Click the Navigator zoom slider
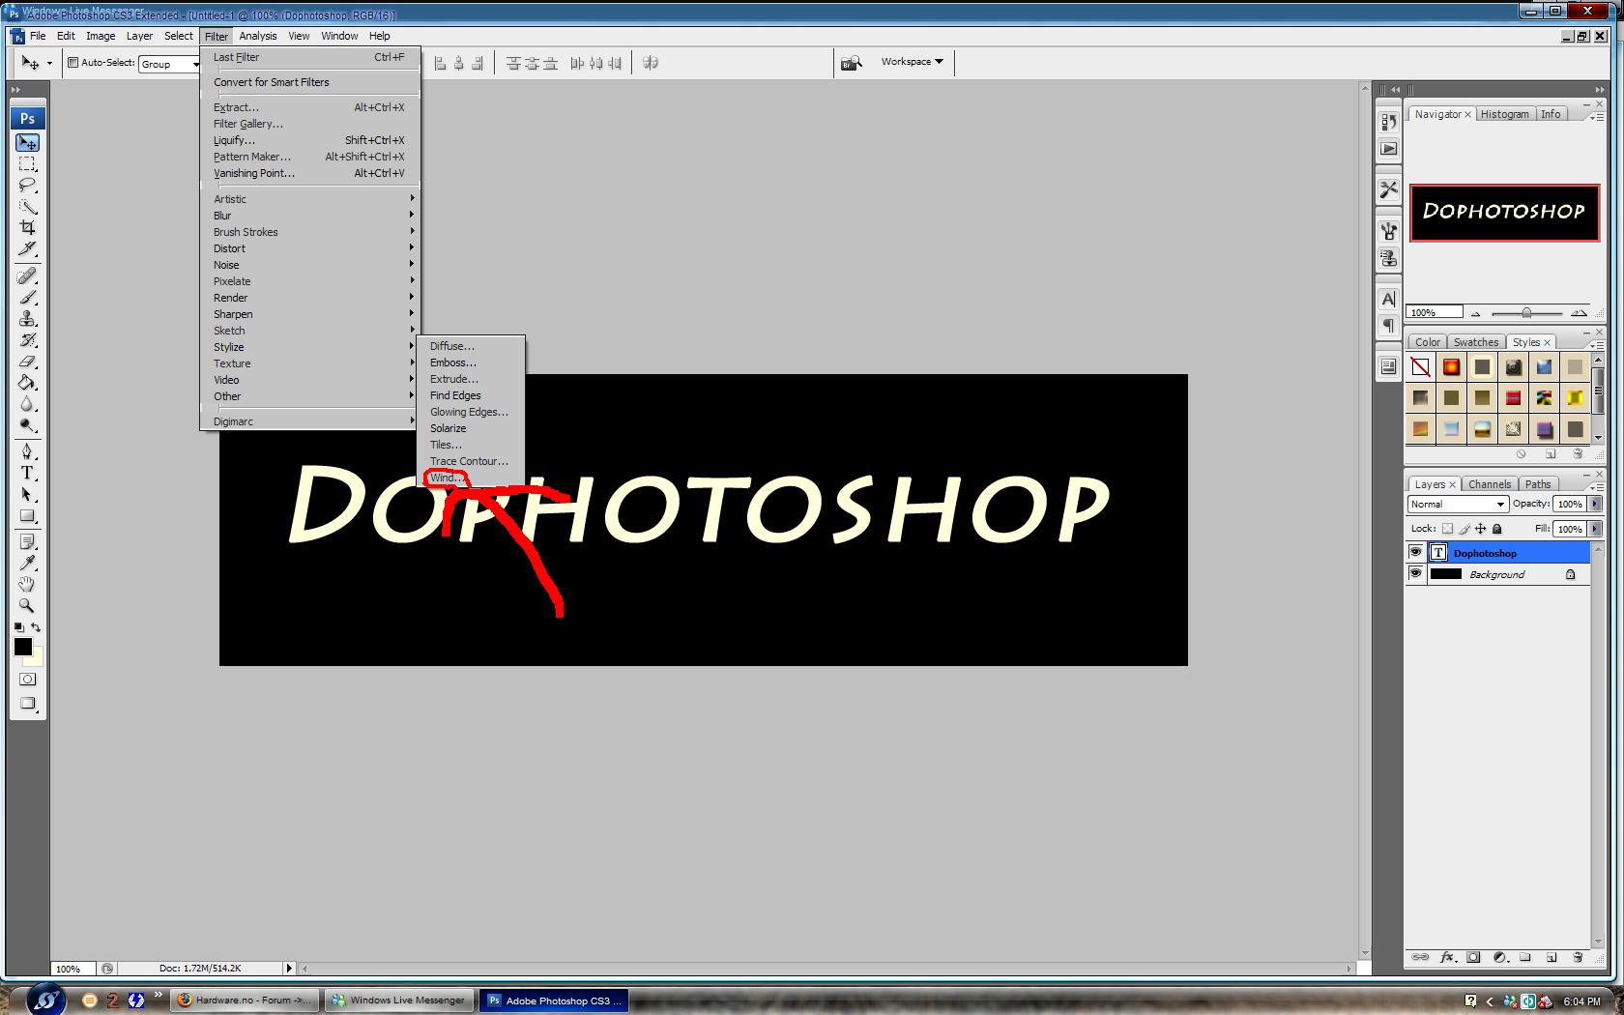This screenshot has width=1624, height=1015. (1526, 313)
